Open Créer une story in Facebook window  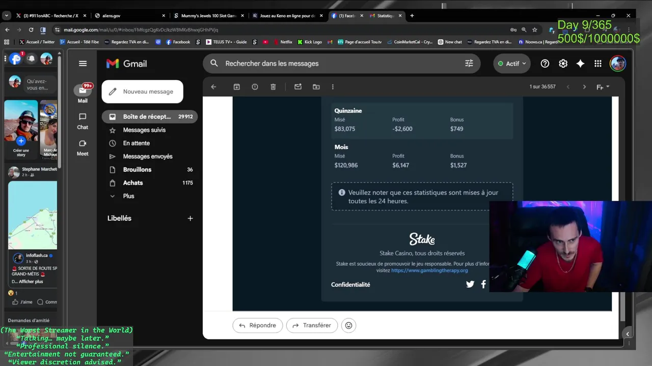[21, 128]
